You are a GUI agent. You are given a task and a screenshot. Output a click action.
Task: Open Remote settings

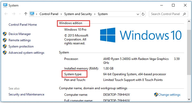tap(20, 40)
